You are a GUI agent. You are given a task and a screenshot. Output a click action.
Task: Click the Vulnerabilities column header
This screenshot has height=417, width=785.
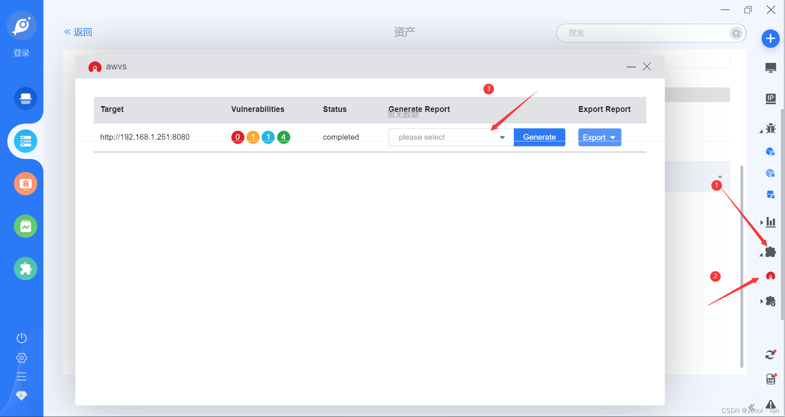tap(258, 109)
